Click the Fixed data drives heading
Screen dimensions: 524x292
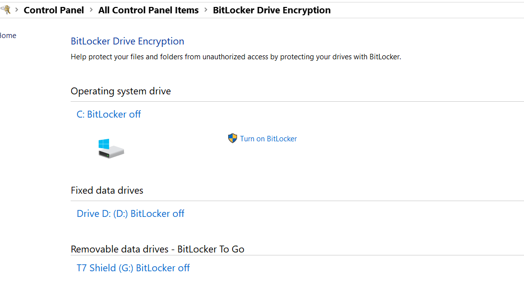(107, 190)
